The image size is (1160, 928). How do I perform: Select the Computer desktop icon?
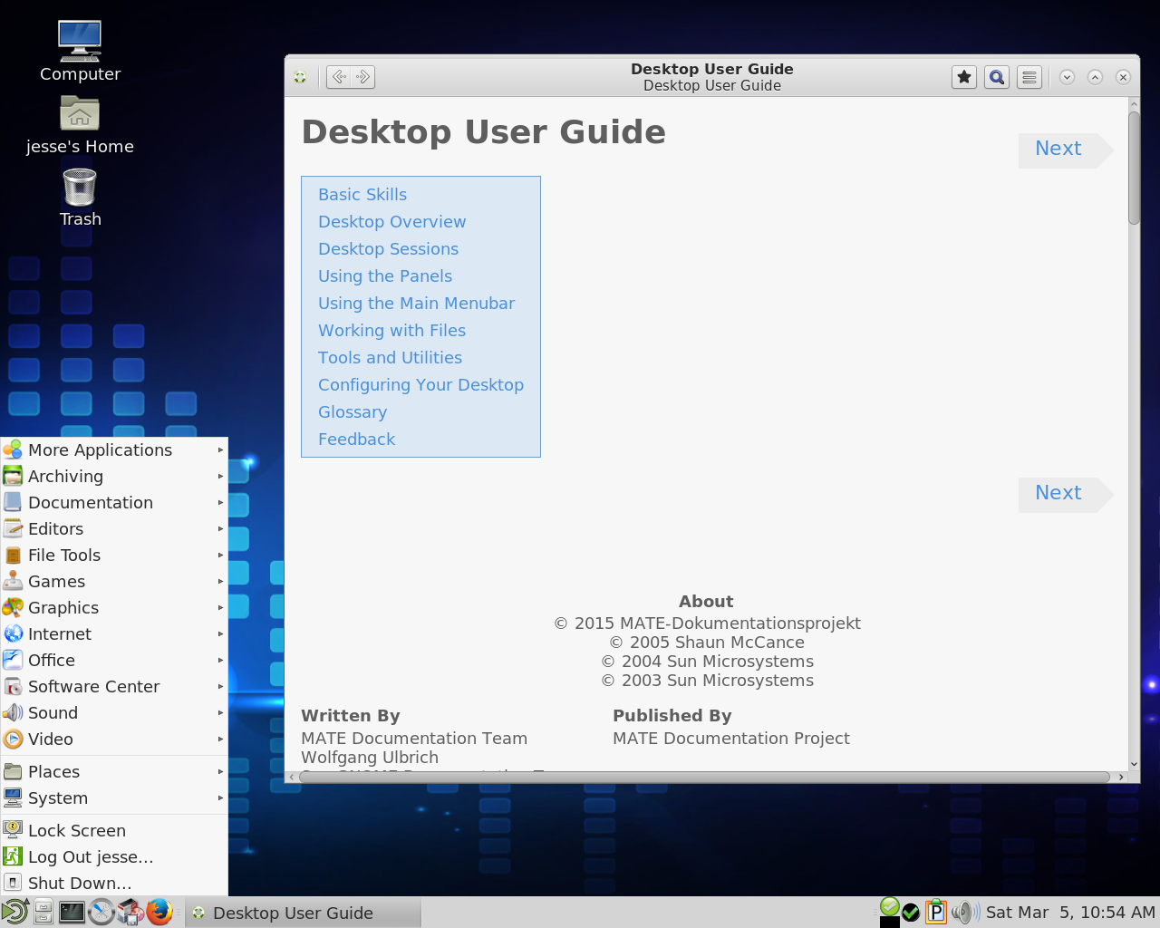80,51
